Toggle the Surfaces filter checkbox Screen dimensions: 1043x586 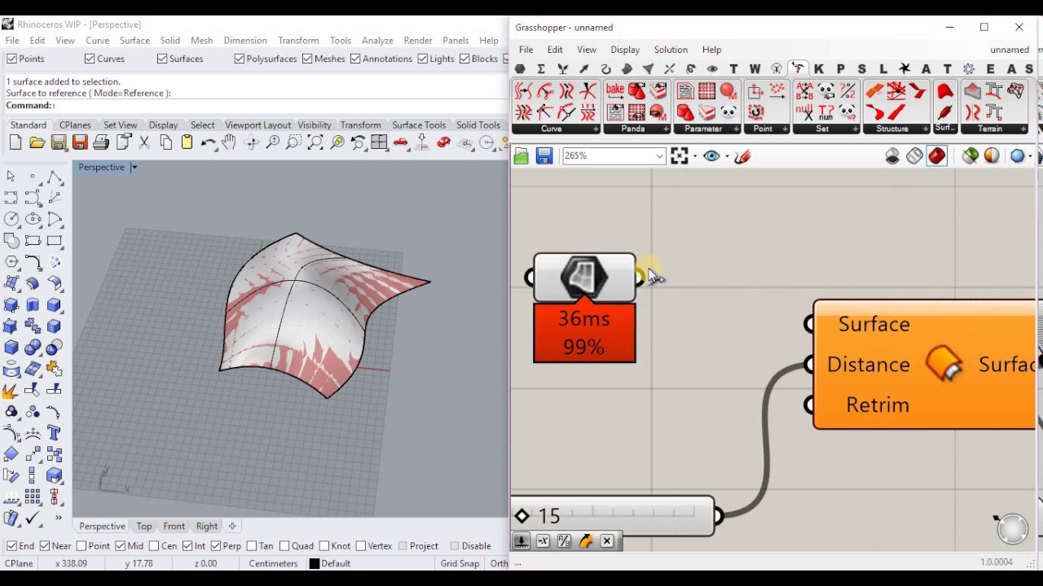pyautogui.click(x=162, y=59)
